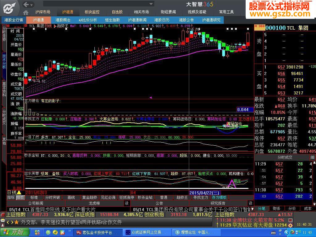
Task: Open the 龙虎榜 panel tab
Action: [x=94, y=203]
